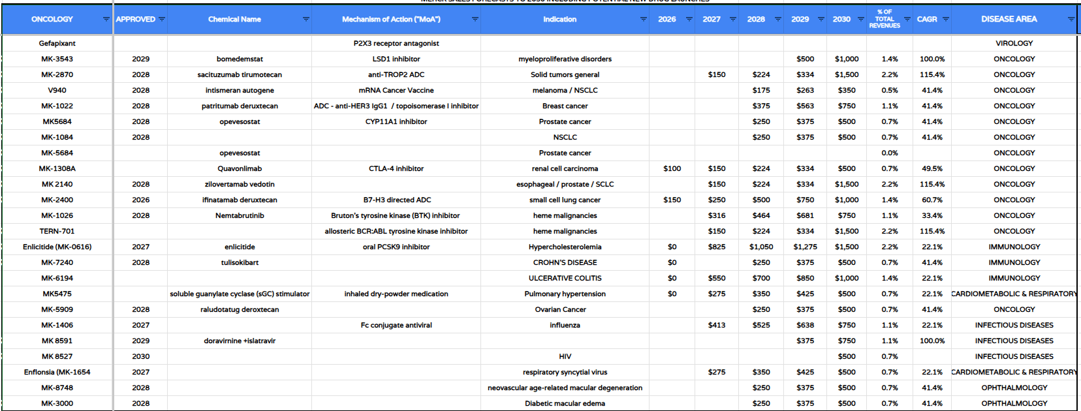This screenshot has width=1081, height=411.
Task: Select the bomedemstat chemical name cell
Action: point(240,59)
